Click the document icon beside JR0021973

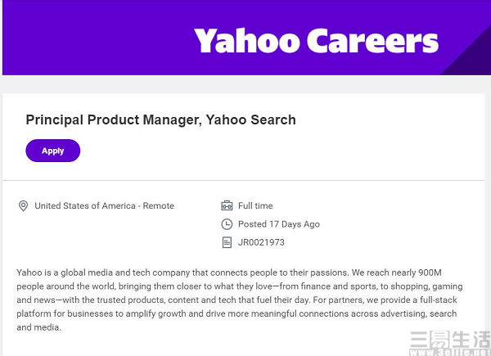pyautogui.click(x=227, y=242)
